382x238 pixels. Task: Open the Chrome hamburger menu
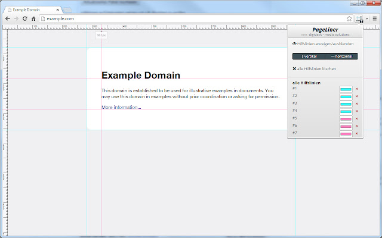[x=375, y=19]
